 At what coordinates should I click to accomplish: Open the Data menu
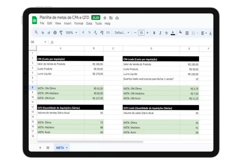coord(89,24)
